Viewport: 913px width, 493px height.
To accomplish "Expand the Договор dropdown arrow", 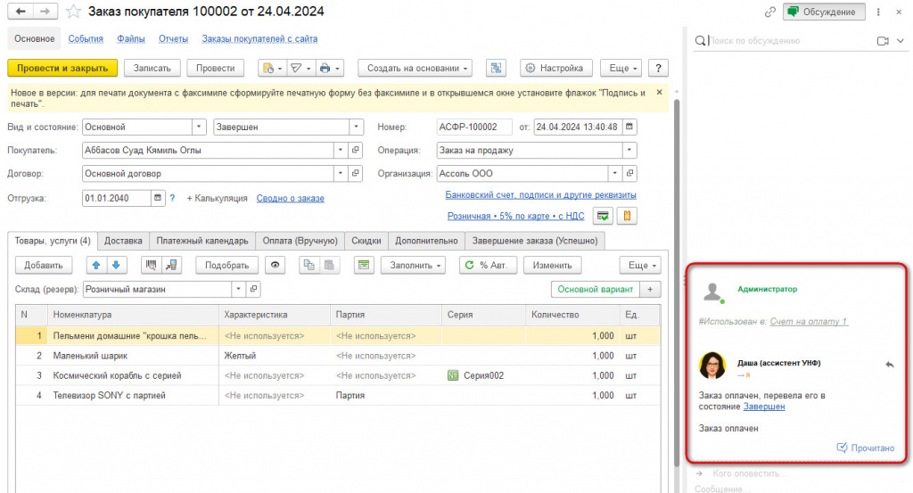I will [x=341, y=173].
